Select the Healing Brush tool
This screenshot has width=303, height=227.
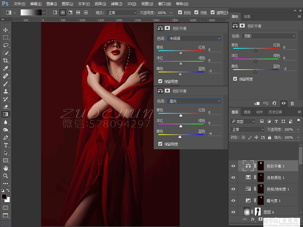pos(5,76)
